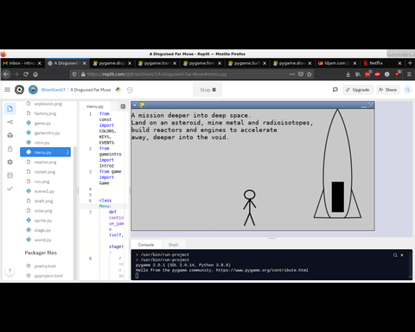Open the BrianDavis7 profile link

click(x=54, y=90)
